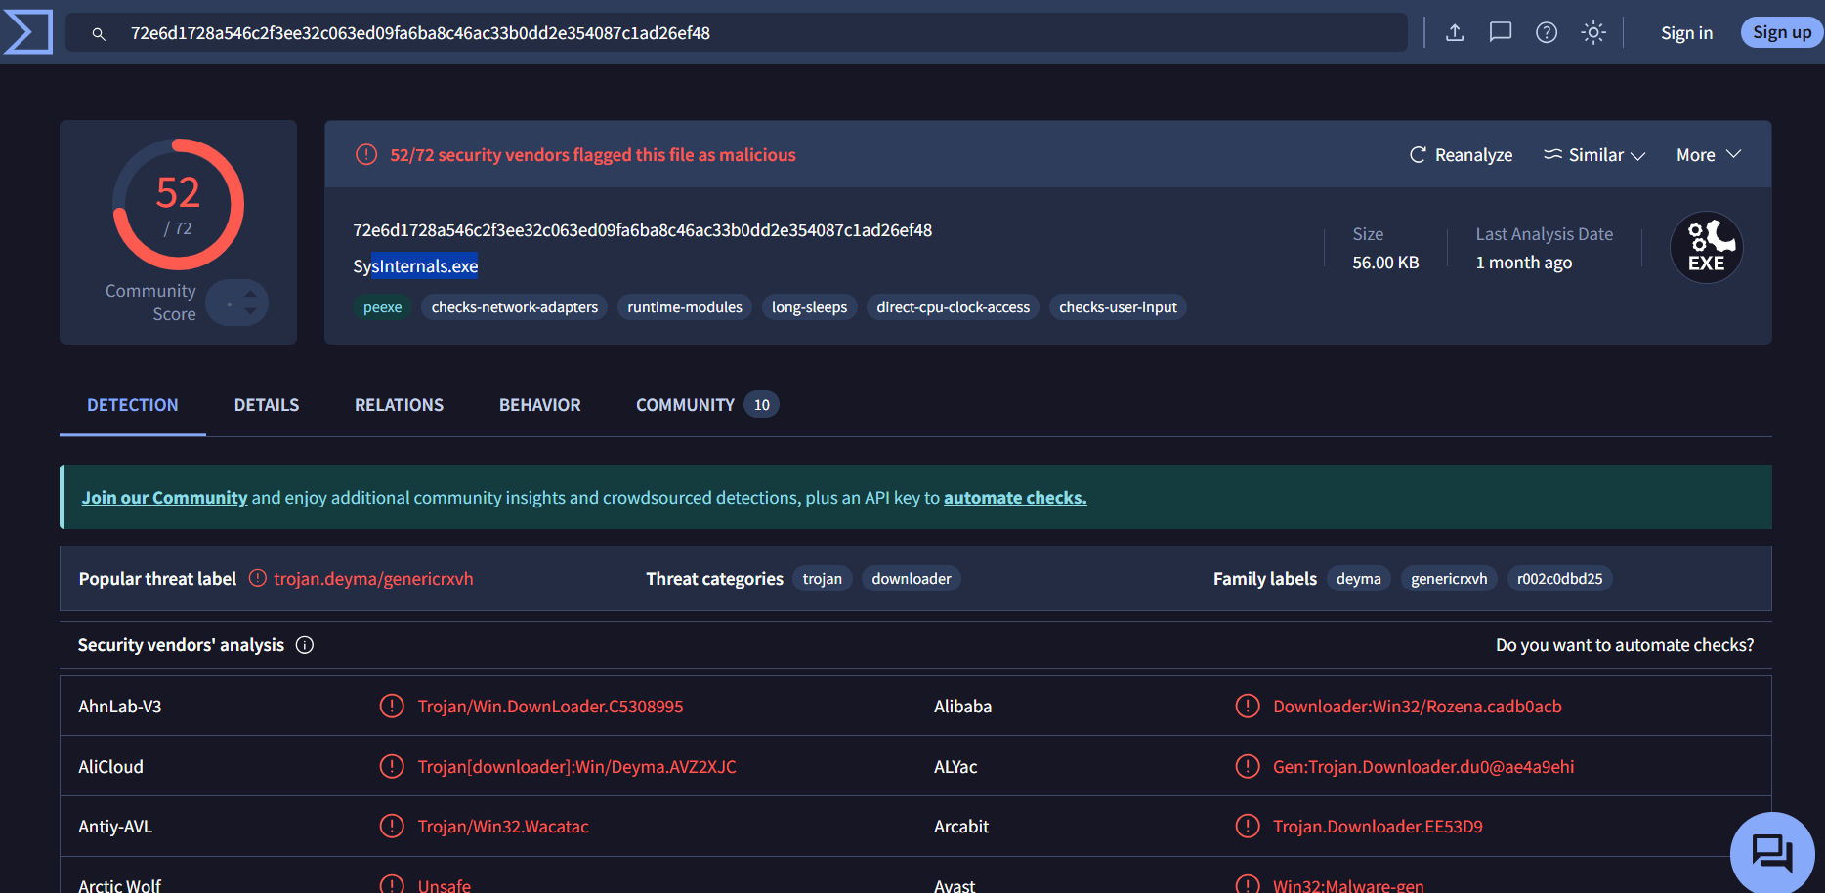The image size is (1825, 893).
Task: Switch to the DETAILS tab
Action: pos(267,405)
